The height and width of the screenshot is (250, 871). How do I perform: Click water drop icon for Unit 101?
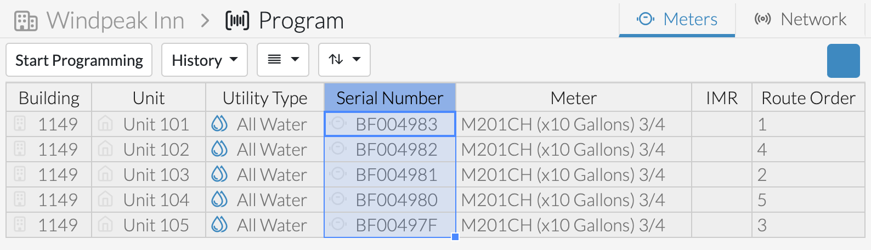(219, 124)
